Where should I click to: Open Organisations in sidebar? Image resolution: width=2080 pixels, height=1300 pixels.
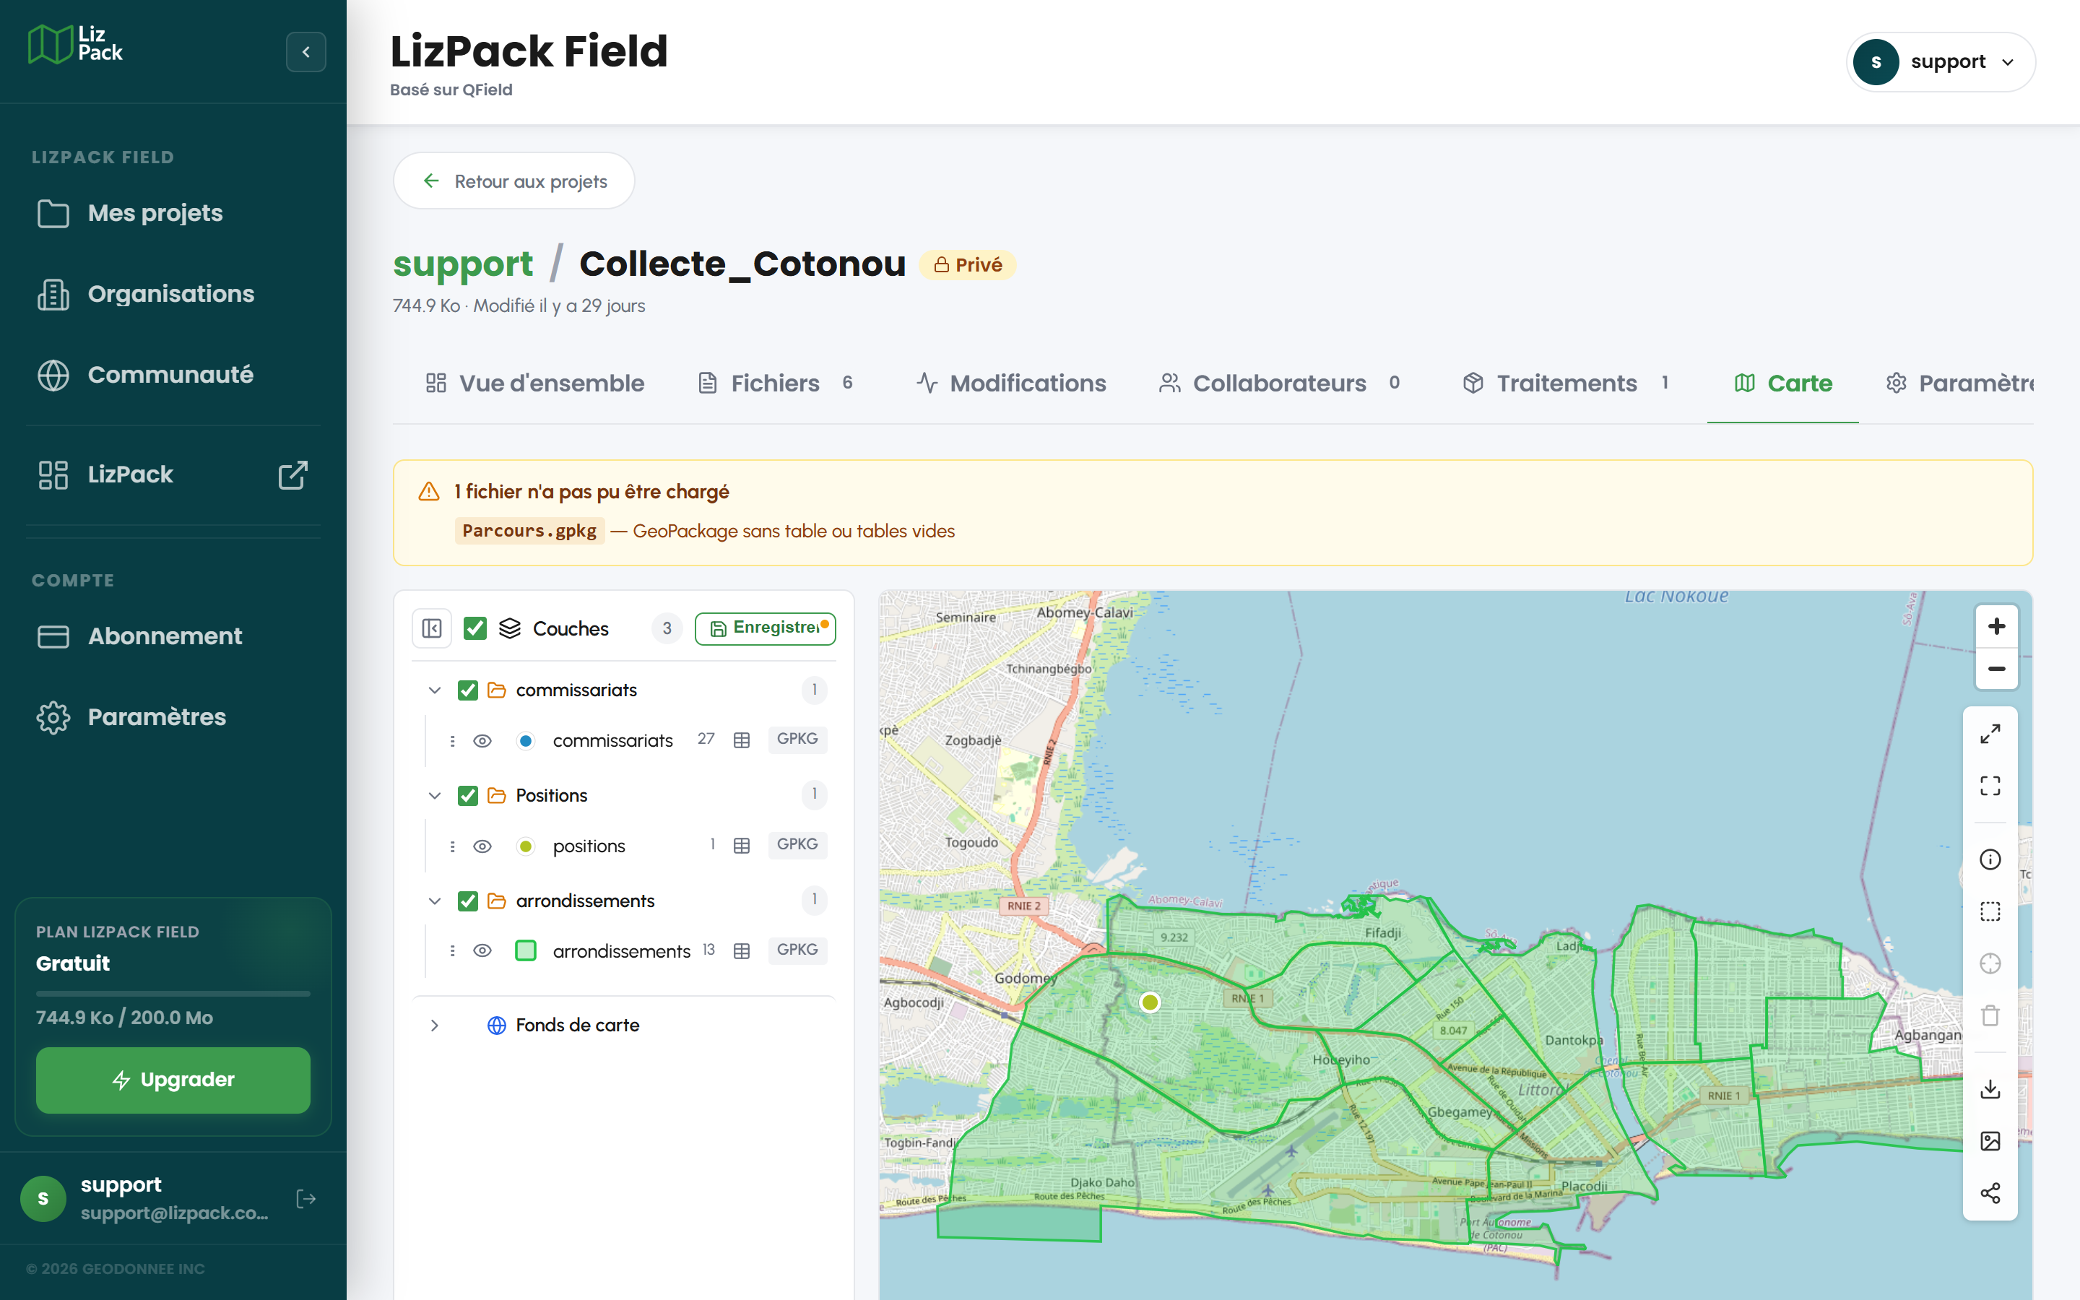click(x=173, y=294)
